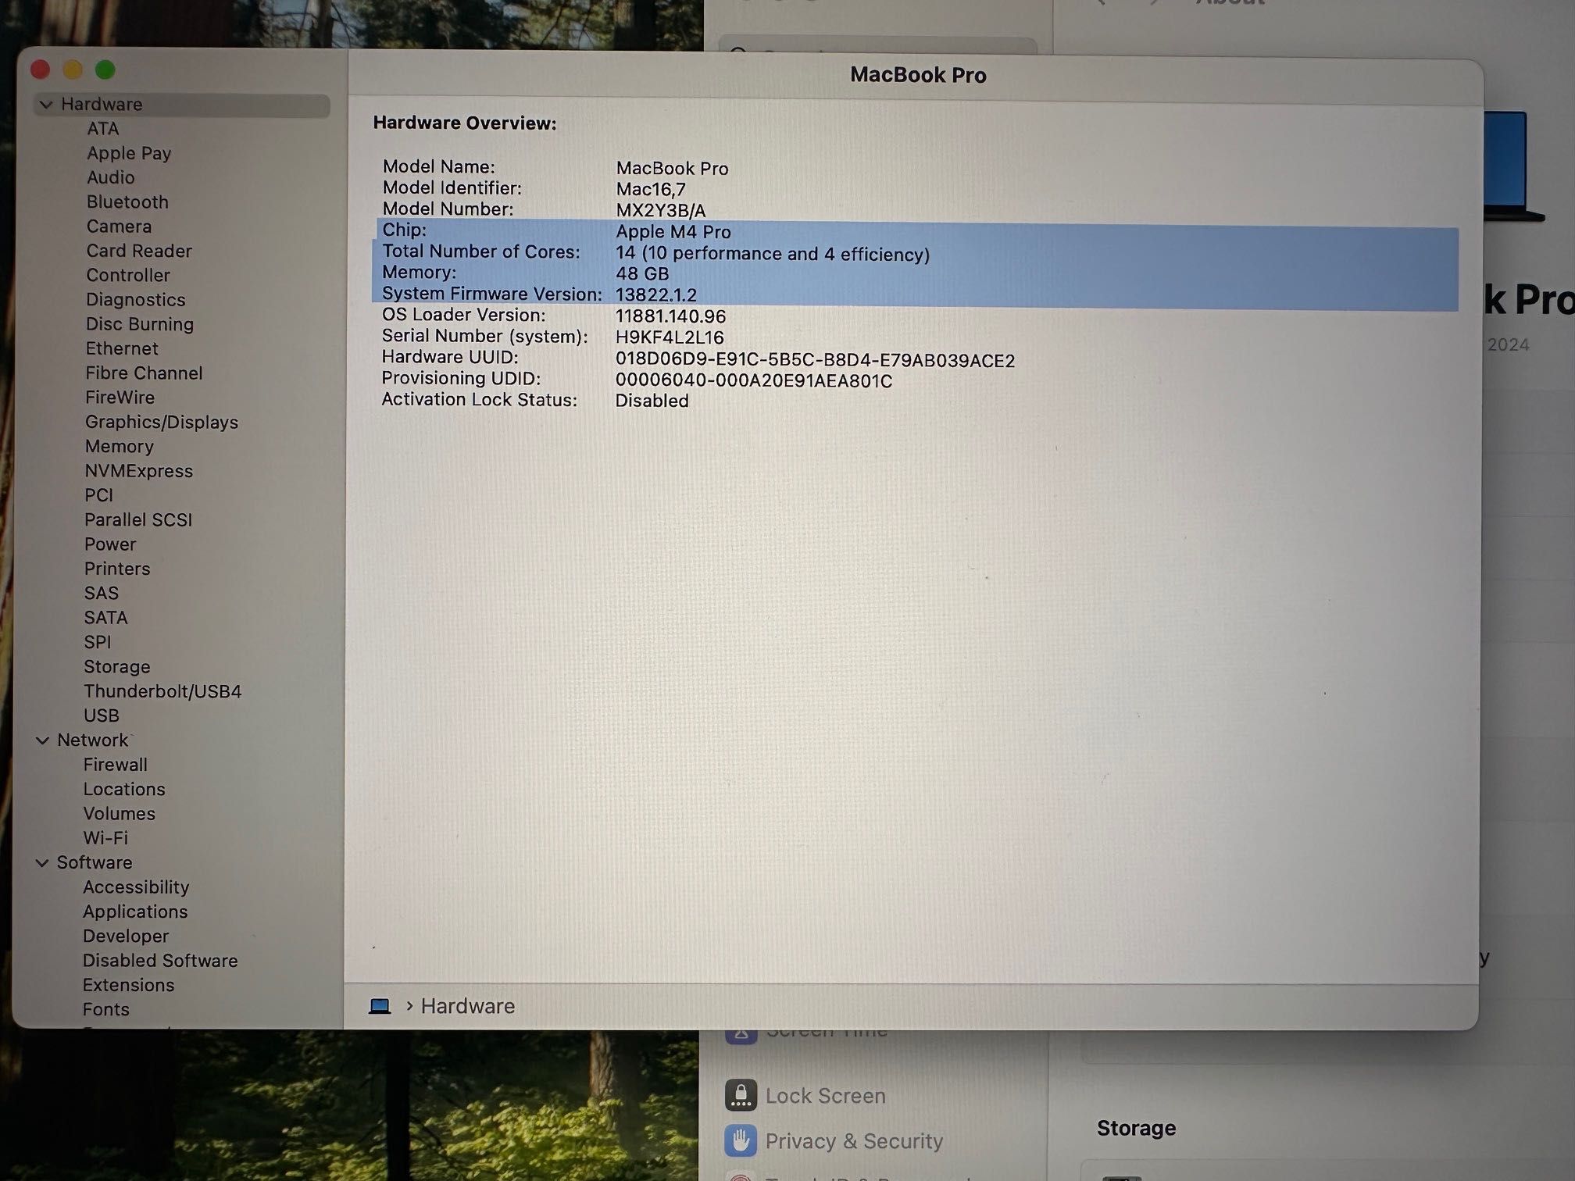Open the Power section
1575x1181 pixels.
click(x=110, y=544)
